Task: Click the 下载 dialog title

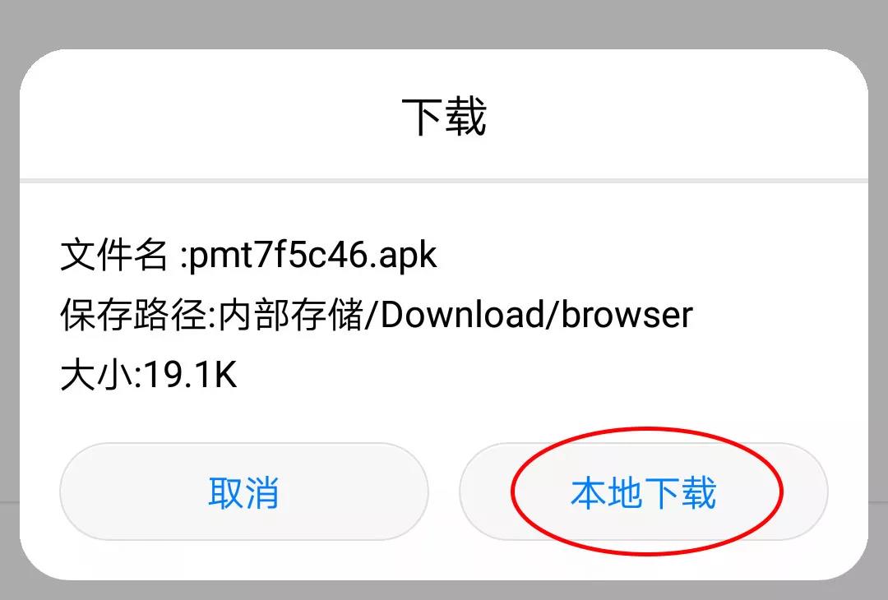Action: 444,117
